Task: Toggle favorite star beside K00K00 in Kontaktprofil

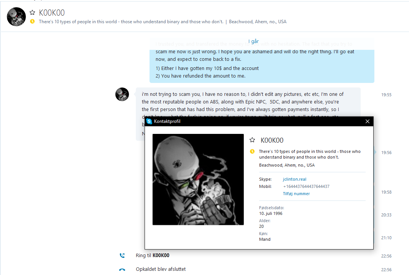Action: click(252, 140)
